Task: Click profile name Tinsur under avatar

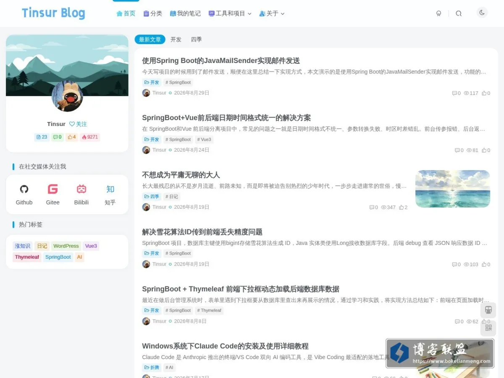Action: [56, 124]
